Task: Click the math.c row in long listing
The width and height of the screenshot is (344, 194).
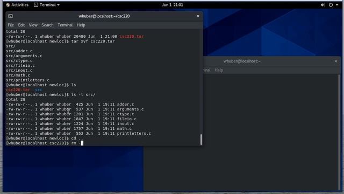Action: click(x=69, y=128)
